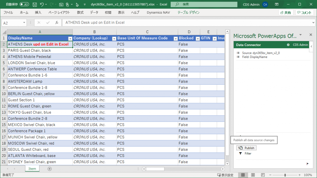The image size is (317, 178).
Task: Click the pointer cursor icon in quick access toolbar
Action: click(x=77, y=4)
